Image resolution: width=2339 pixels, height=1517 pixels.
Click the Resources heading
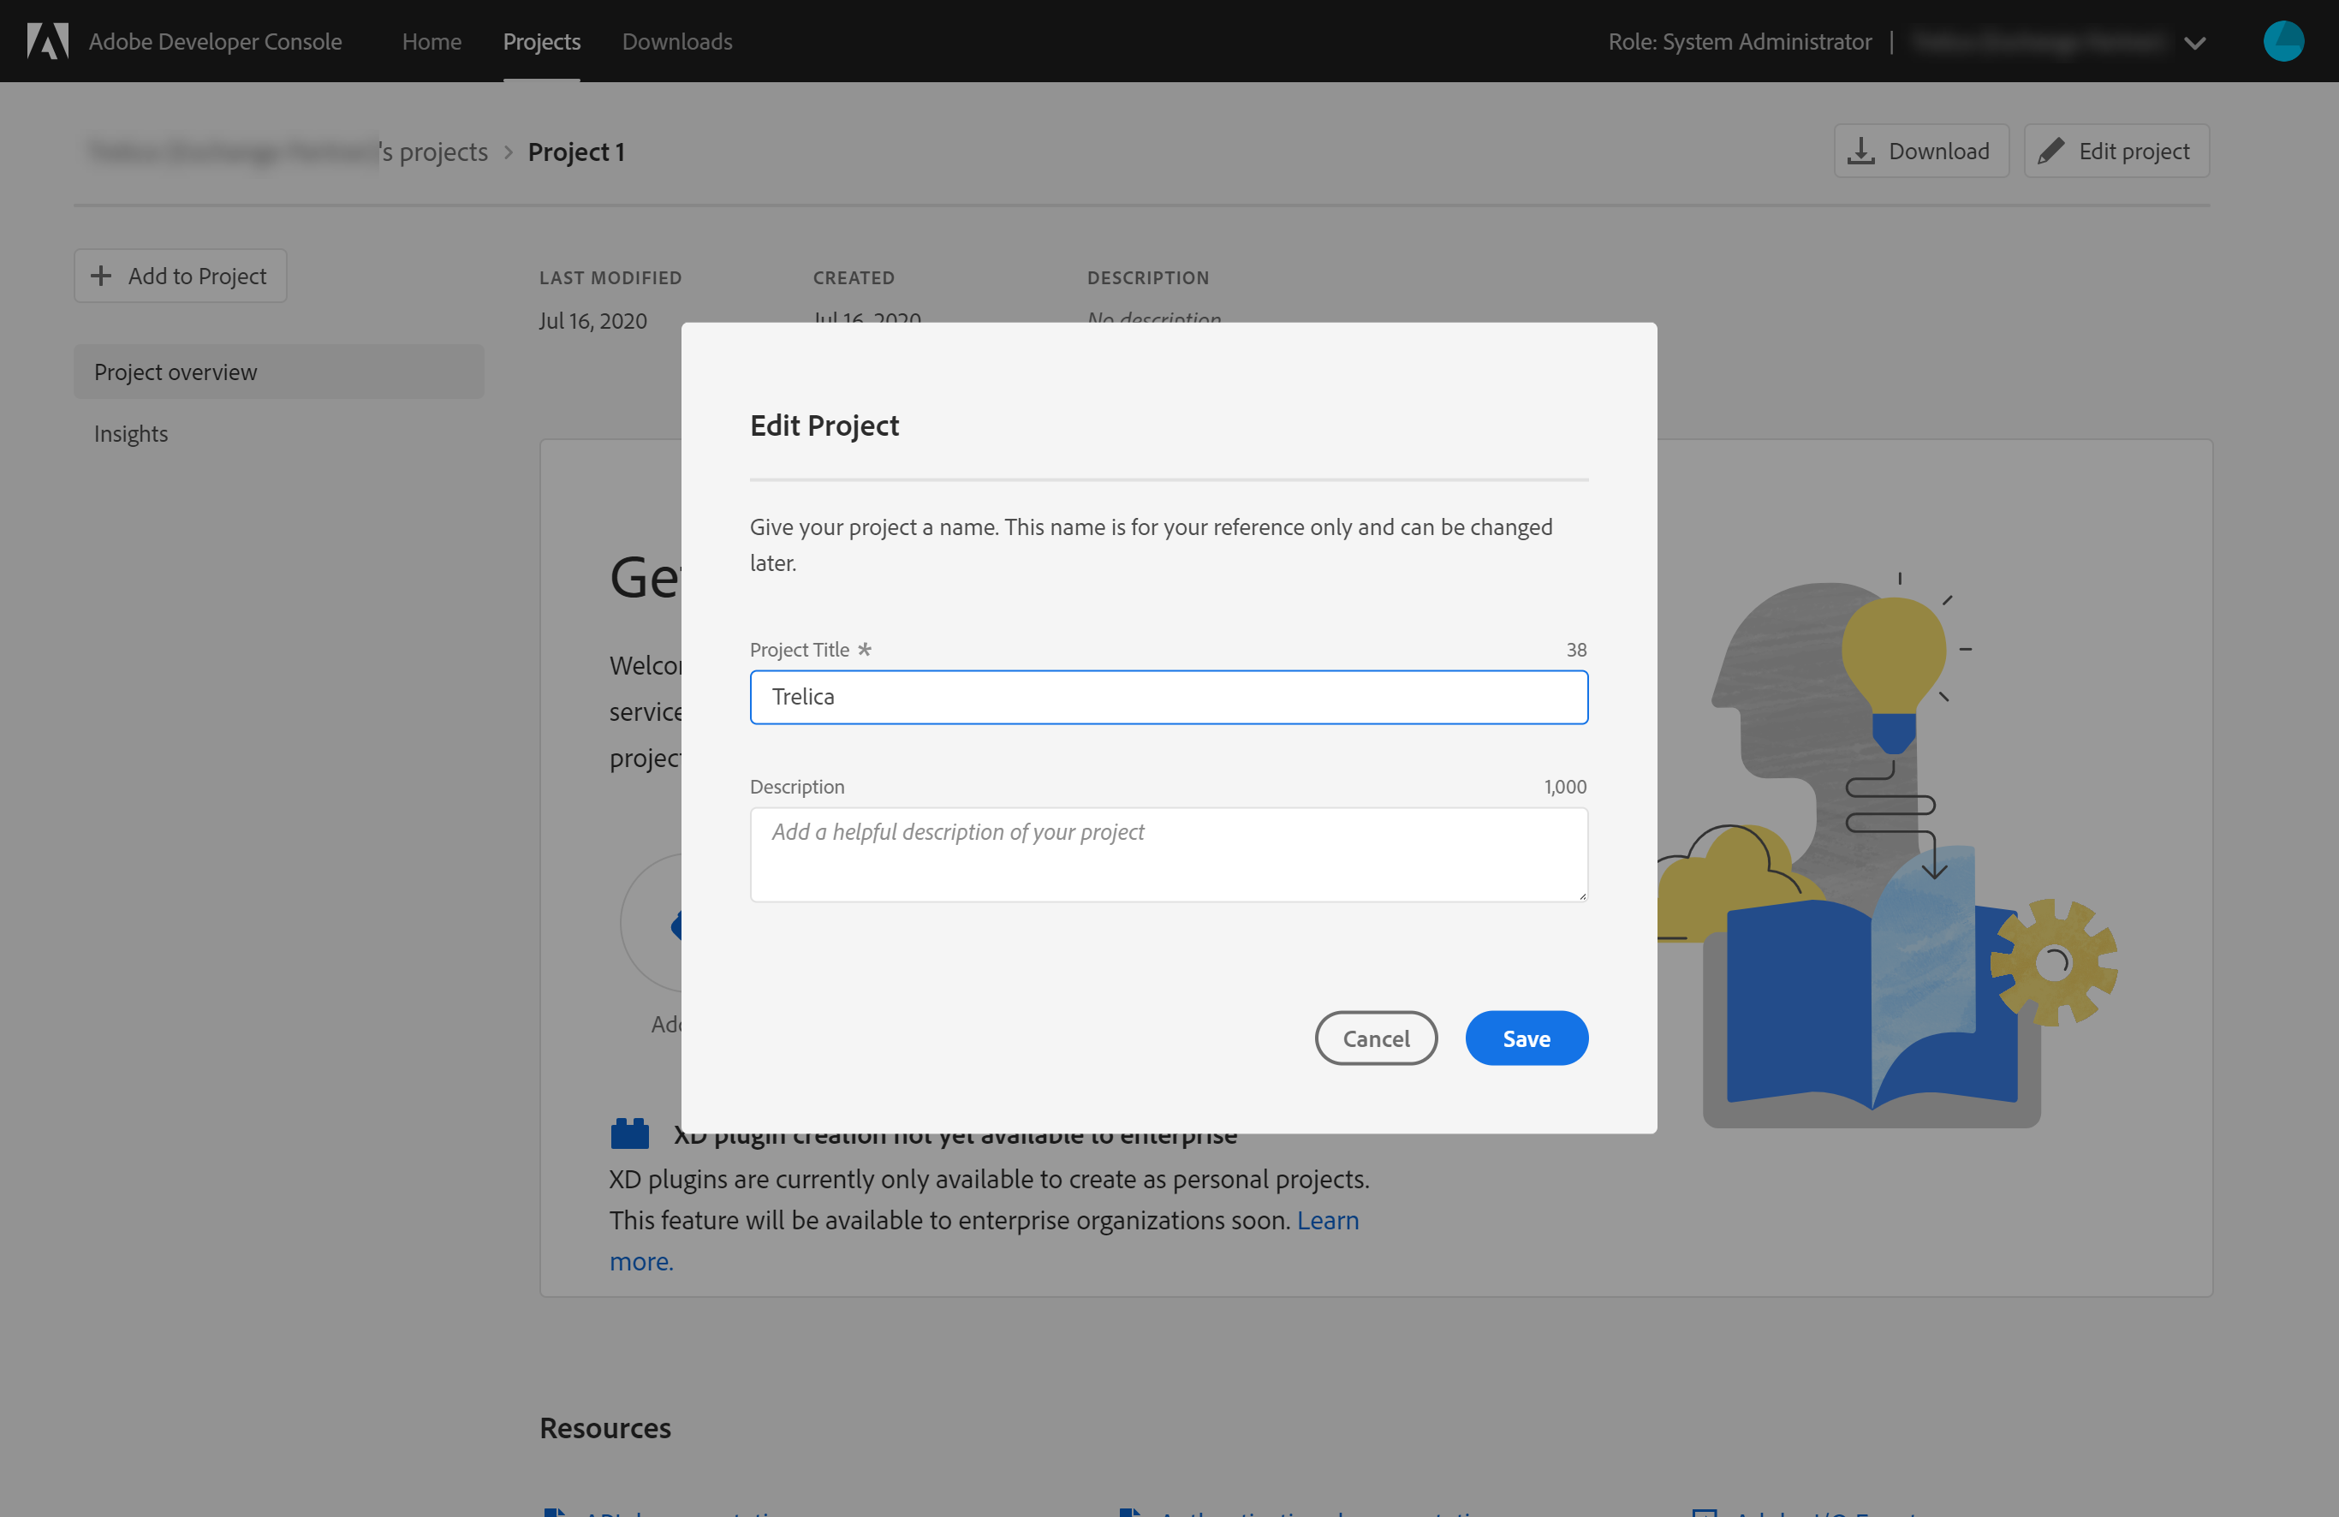pos(604,1428)
